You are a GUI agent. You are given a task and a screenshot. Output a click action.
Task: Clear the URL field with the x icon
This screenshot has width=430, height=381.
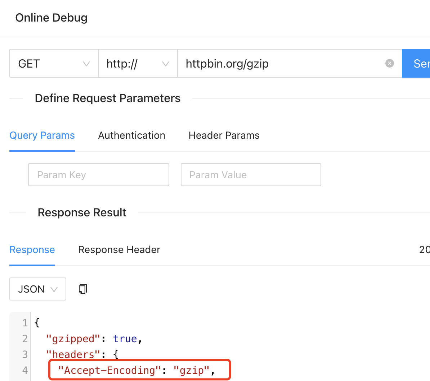point(389,64)
